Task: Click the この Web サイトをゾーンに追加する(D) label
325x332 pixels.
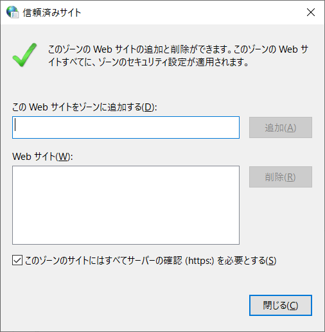Action: point(84,107)
